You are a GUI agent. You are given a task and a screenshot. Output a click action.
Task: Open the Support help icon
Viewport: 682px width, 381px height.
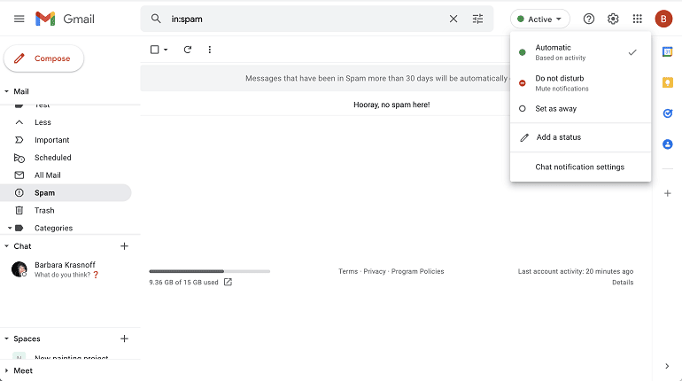coord(588,19)
